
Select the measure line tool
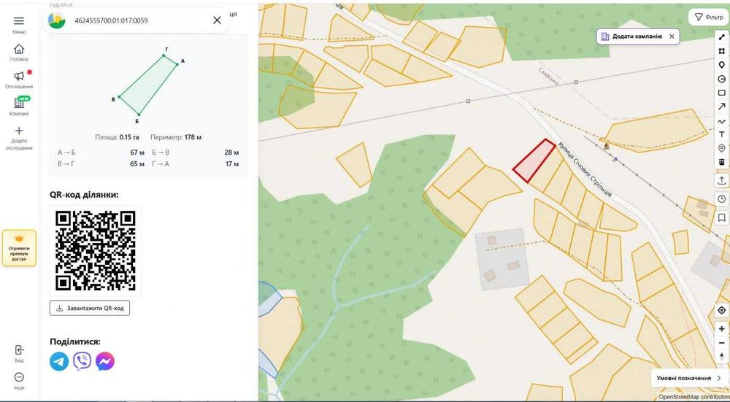click(x=722, y=37)
